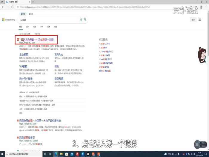Open the 登录反馈 sitelink
The width and height of the screenshot is (209, 157).
pos(59,79)
